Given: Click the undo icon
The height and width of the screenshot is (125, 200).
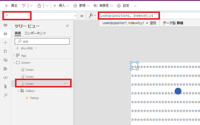Looking at the screenshot, I should click(24, 6).
